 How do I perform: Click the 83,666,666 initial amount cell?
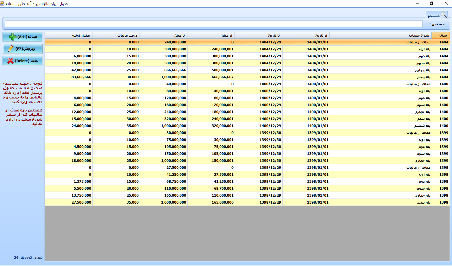click(x=69, y=77)
